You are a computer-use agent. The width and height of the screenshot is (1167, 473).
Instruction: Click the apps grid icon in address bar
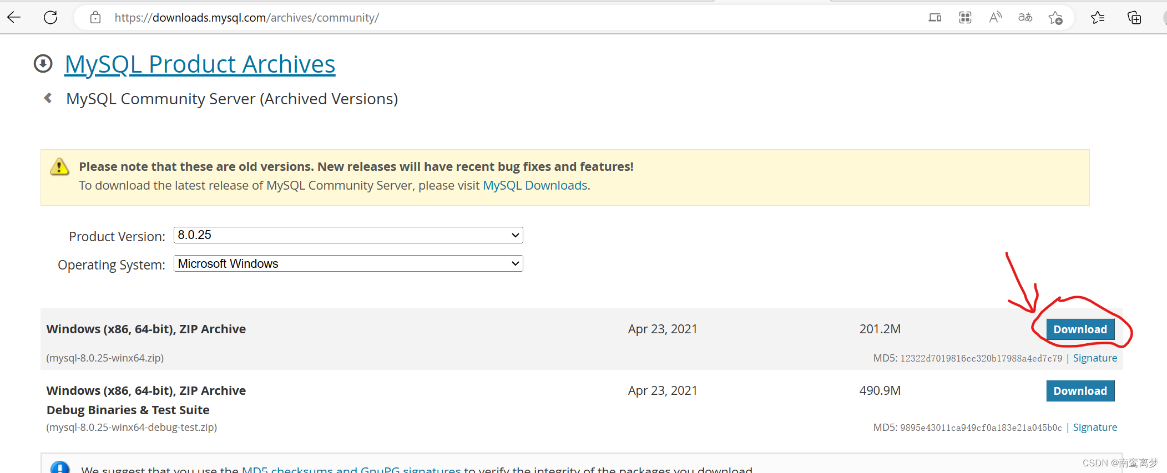[x=965, y=18]
